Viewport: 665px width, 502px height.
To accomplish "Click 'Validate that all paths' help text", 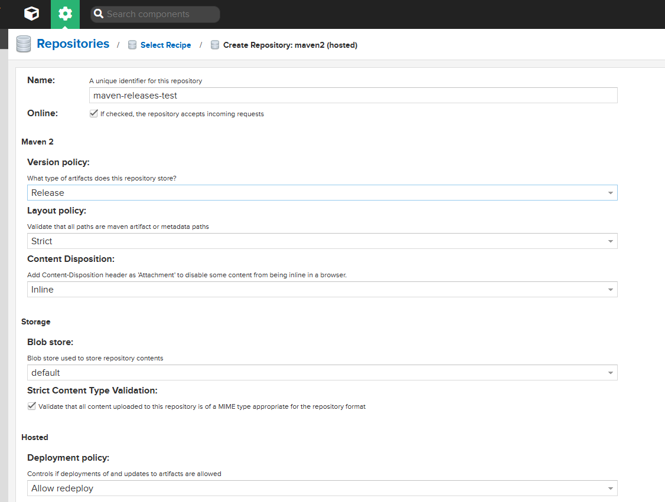I will 118,227.
